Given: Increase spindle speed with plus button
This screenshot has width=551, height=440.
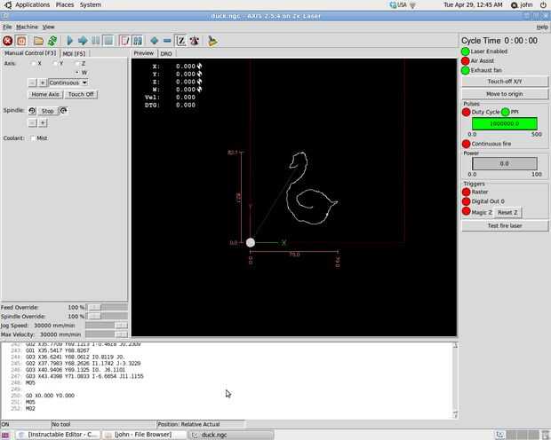Looking at the screenshot, I should click(x=43, y=123).
